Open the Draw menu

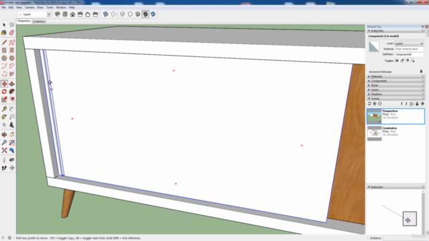pos(40,7)
